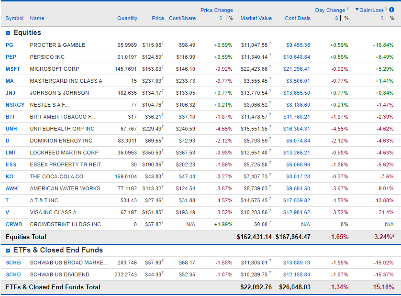Switch Price Change to percent view
The width and height of the screenshot is (401, 296).
point(231,18)
